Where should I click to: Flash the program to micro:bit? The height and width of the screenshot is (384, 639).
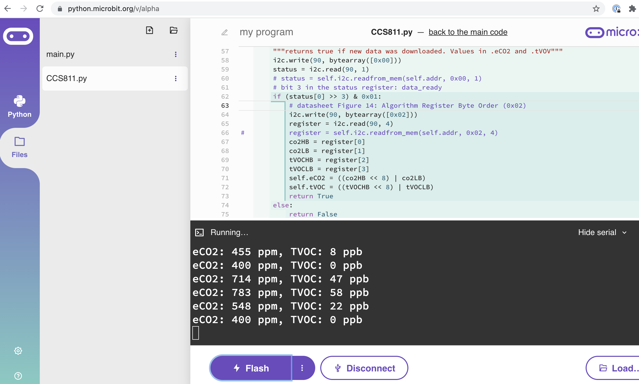coord(251,368)
